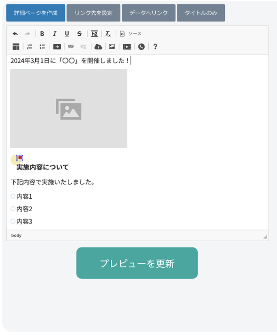Switch to タイトルのみ tab
Screen dimensions: 277x335
[201, 13]
